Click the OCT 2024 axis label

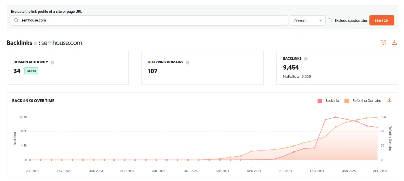tap(317, 171)
